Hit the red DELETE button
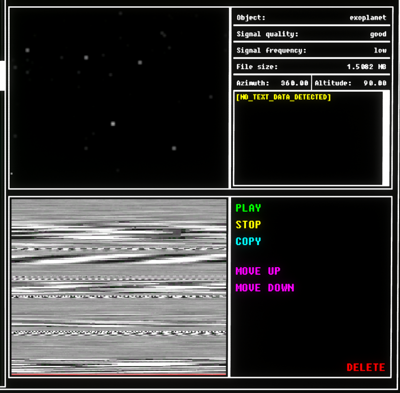Viewport: 400px width, 393px height. point(365,367)
